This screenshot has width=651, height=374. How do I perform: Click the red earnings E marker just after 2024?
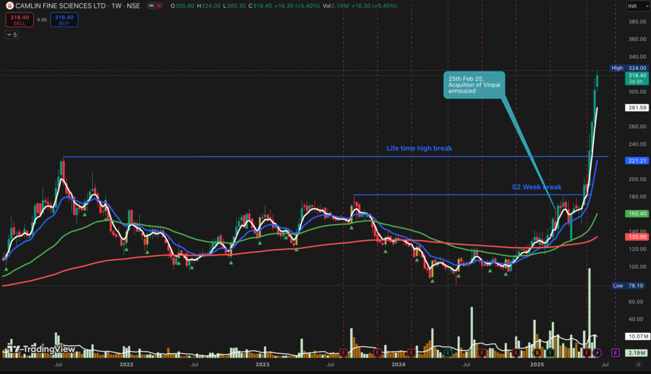pos(411,353)
